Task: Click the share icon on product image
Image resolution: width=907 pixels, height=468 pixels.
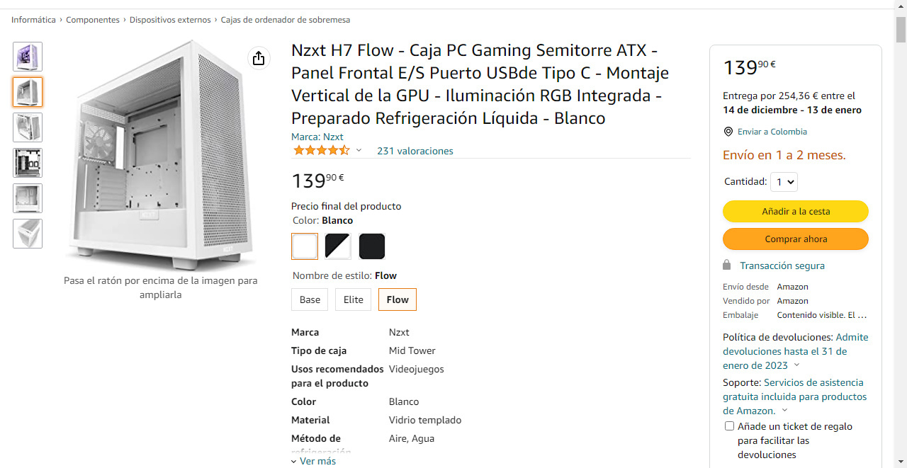Action: click(259, 58)
